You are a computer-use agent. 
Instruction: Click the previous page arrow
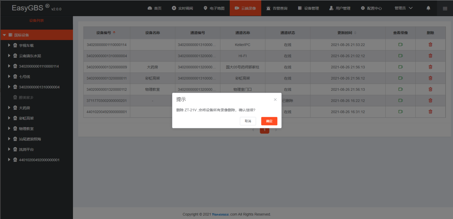click(x=253, y=130)
